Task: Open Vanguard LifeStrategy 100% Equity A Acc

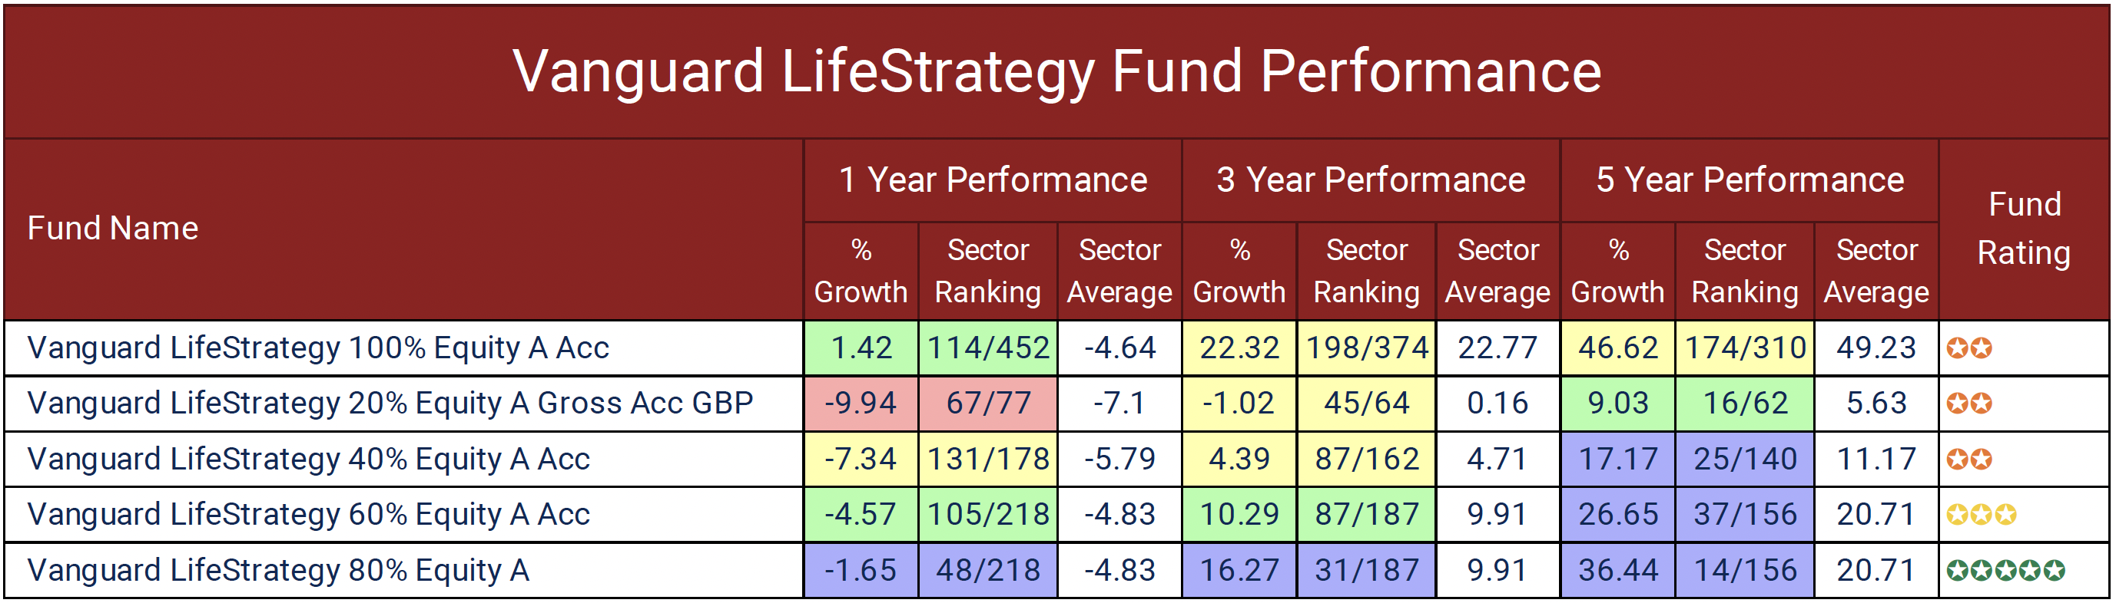Action: (318, 348)
